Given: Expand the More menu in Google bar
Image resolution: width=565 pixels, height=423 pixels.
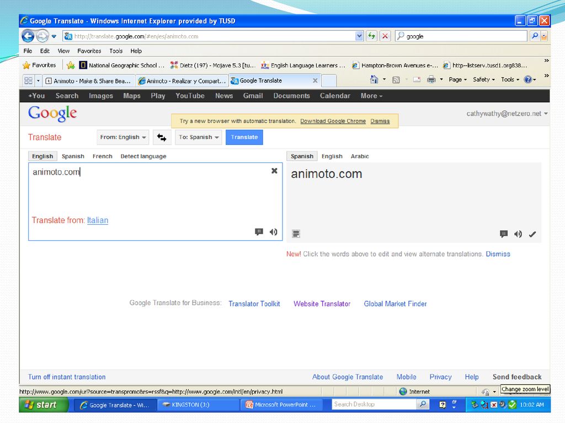Looking at the screenshot, I should (371, 96).
